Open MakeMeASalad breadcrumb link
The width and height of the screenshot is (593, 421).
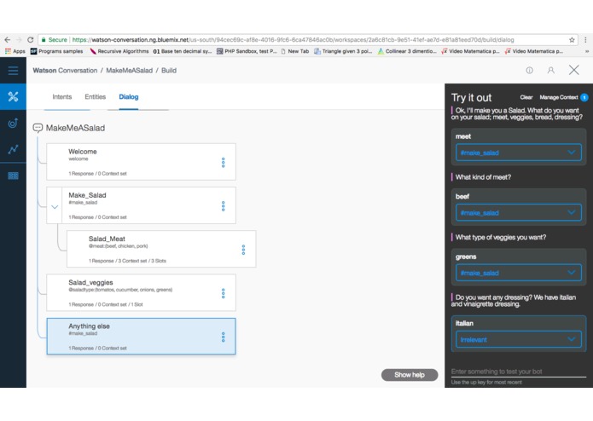[x=129, y=70]
